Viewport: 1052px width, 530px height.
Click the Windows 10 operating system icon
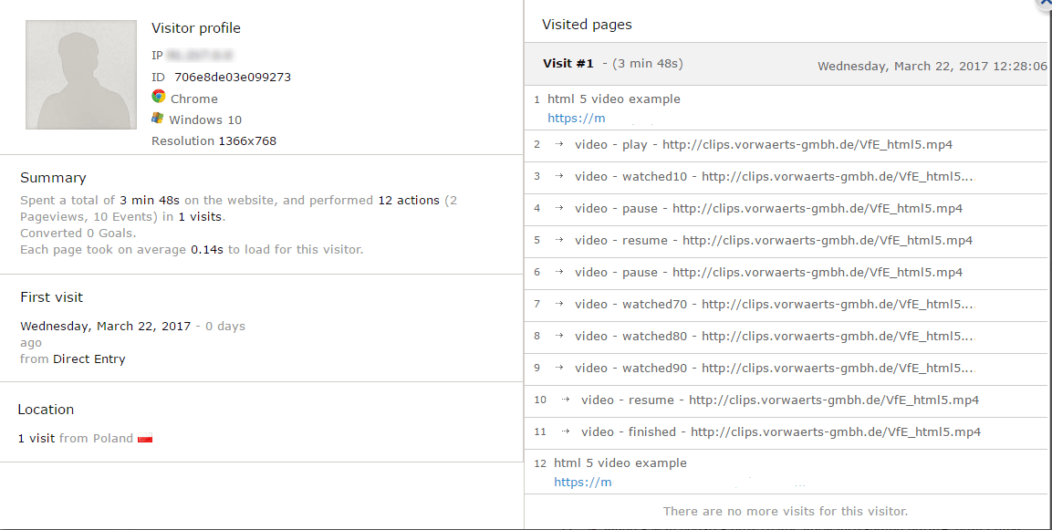(x=158, y=119)
